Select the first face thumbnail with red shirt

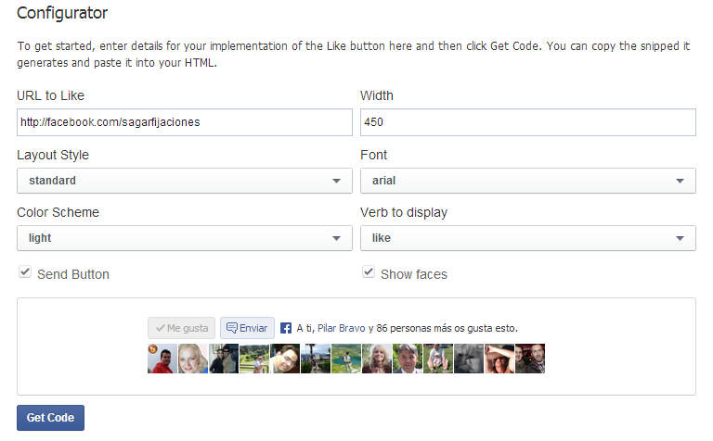pyautogui.click(x=162, y=359)
